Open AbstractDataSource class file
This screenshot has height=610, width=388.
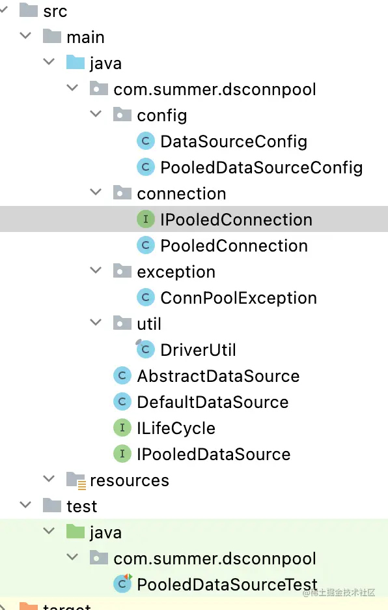(x=218, y=376)
